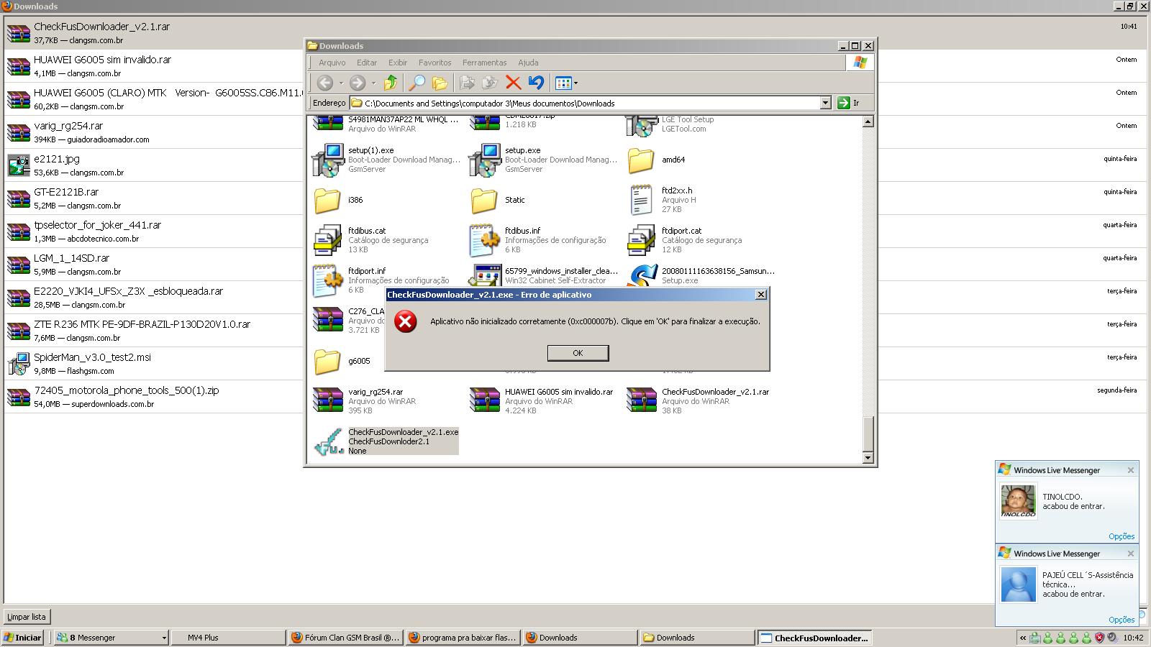Click Limpar lista button in Firefox Downloads
Image resolution: width=1151 pixels, height=647 pixels.
pos(27,617)
